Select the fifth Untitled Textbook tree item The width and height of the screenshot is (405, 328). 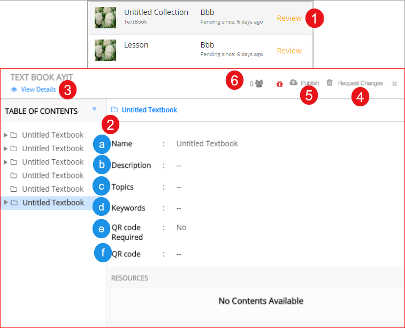click(x=52, y=189)
